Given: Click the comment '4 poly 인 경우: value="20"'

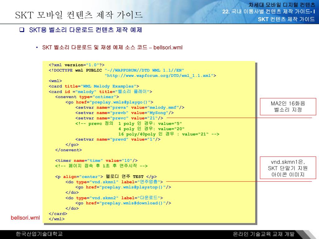Looking at the screenshot, I should pos(151,129).
